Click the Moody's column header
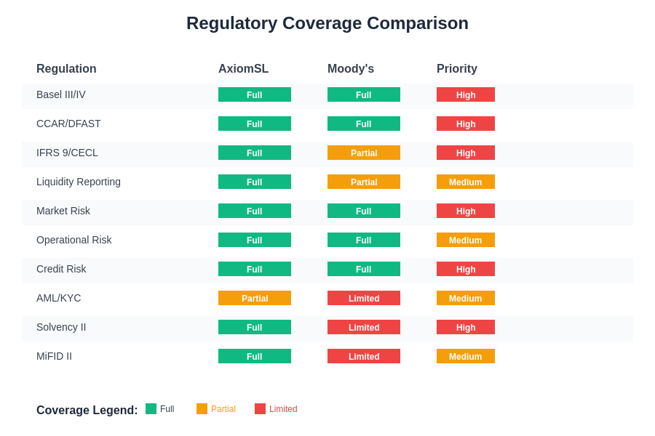 click(351, 69)
